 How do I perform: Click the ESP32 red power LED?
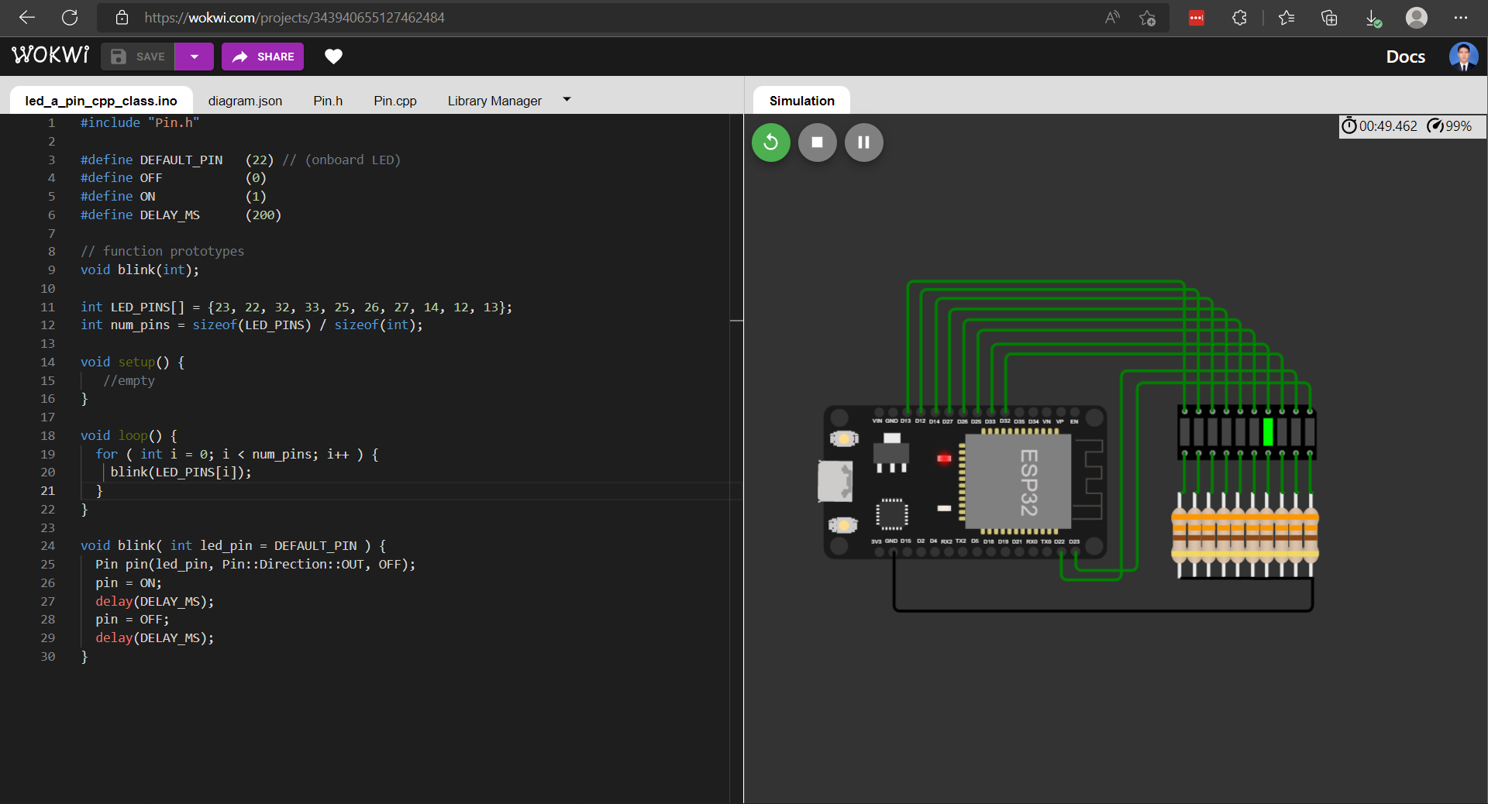944,459
